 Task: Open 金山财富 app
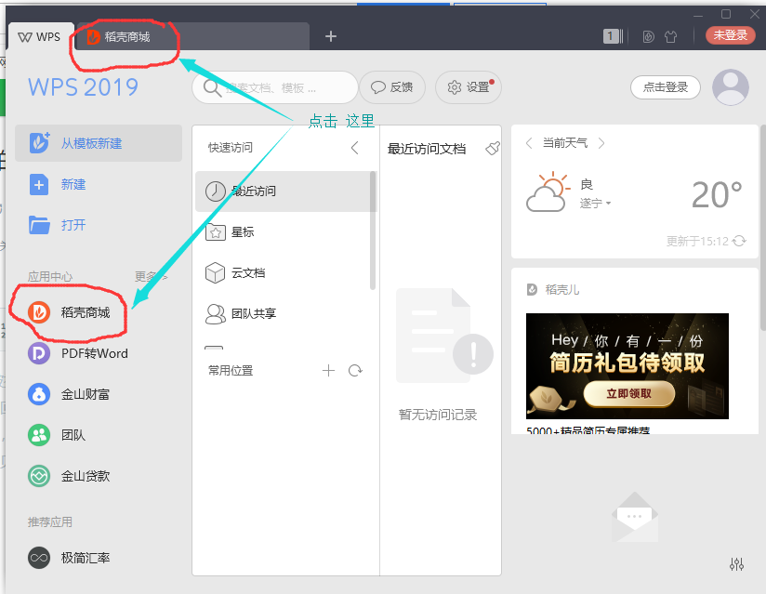point(69,394)
